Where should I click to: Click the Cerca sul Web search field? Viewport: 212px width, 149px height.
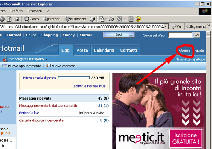point(180,35)
